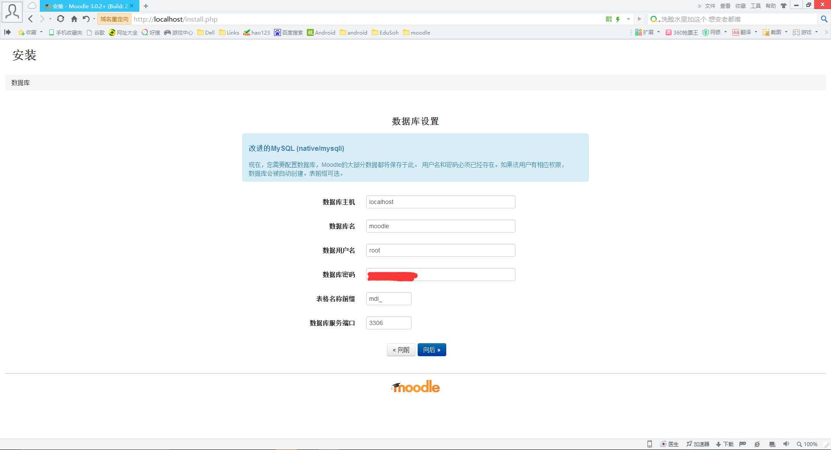
Task: Open the 查看 menu
Action: tap(725, 6)
